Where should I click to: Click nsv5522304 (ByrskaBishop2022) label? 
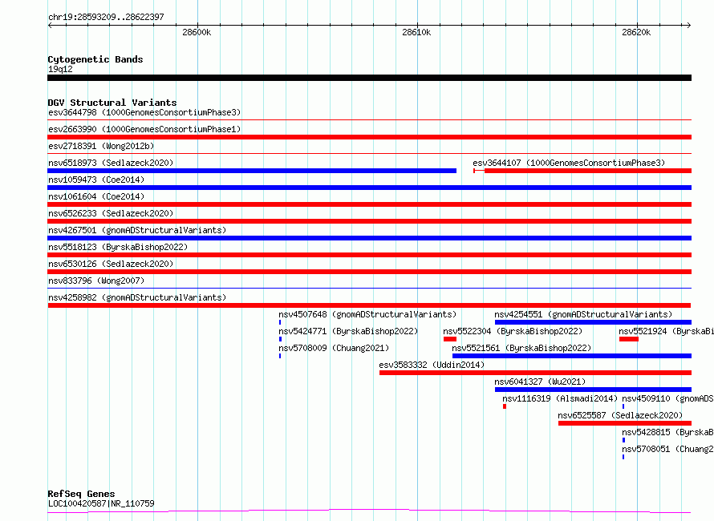(513, 331)
